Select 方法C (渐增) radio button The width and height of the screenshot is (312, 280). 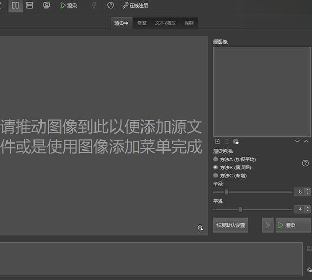(x=215, y=175)
